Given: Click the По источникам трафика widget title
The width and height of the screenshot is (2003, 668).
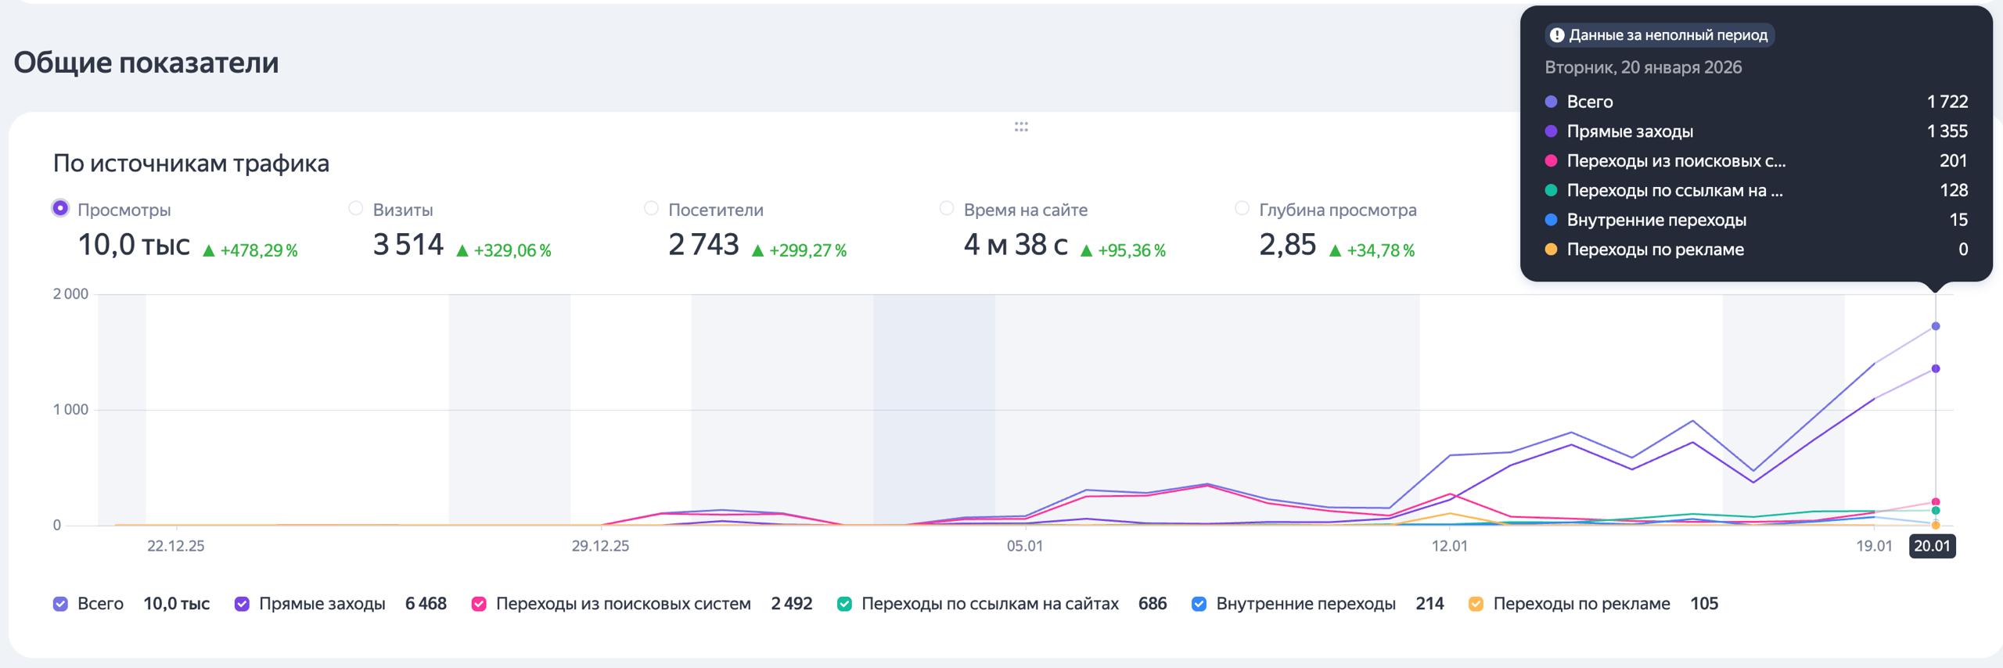Looking at the screenshot, I should [191, 163].
